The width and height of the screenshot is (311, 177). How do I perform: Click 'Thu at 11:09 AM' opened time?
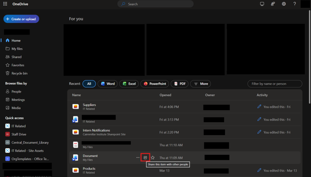tap(171, 158)
